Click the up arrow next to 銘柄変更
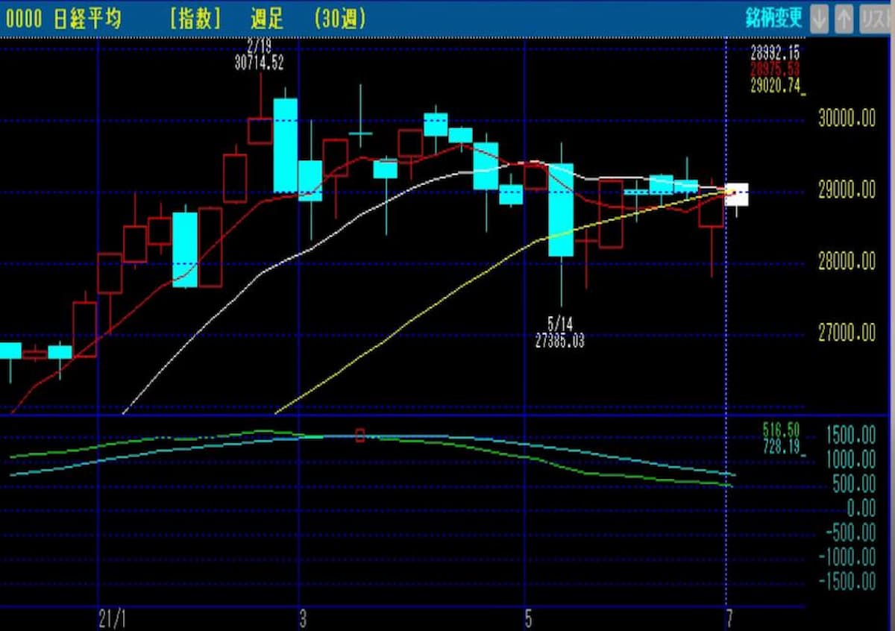Screen dimensions: 895x631 coord(844,19)
